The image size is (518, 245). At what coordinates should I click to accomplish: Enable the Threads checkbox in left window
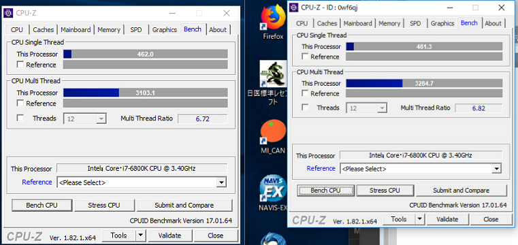pos(20,118)
